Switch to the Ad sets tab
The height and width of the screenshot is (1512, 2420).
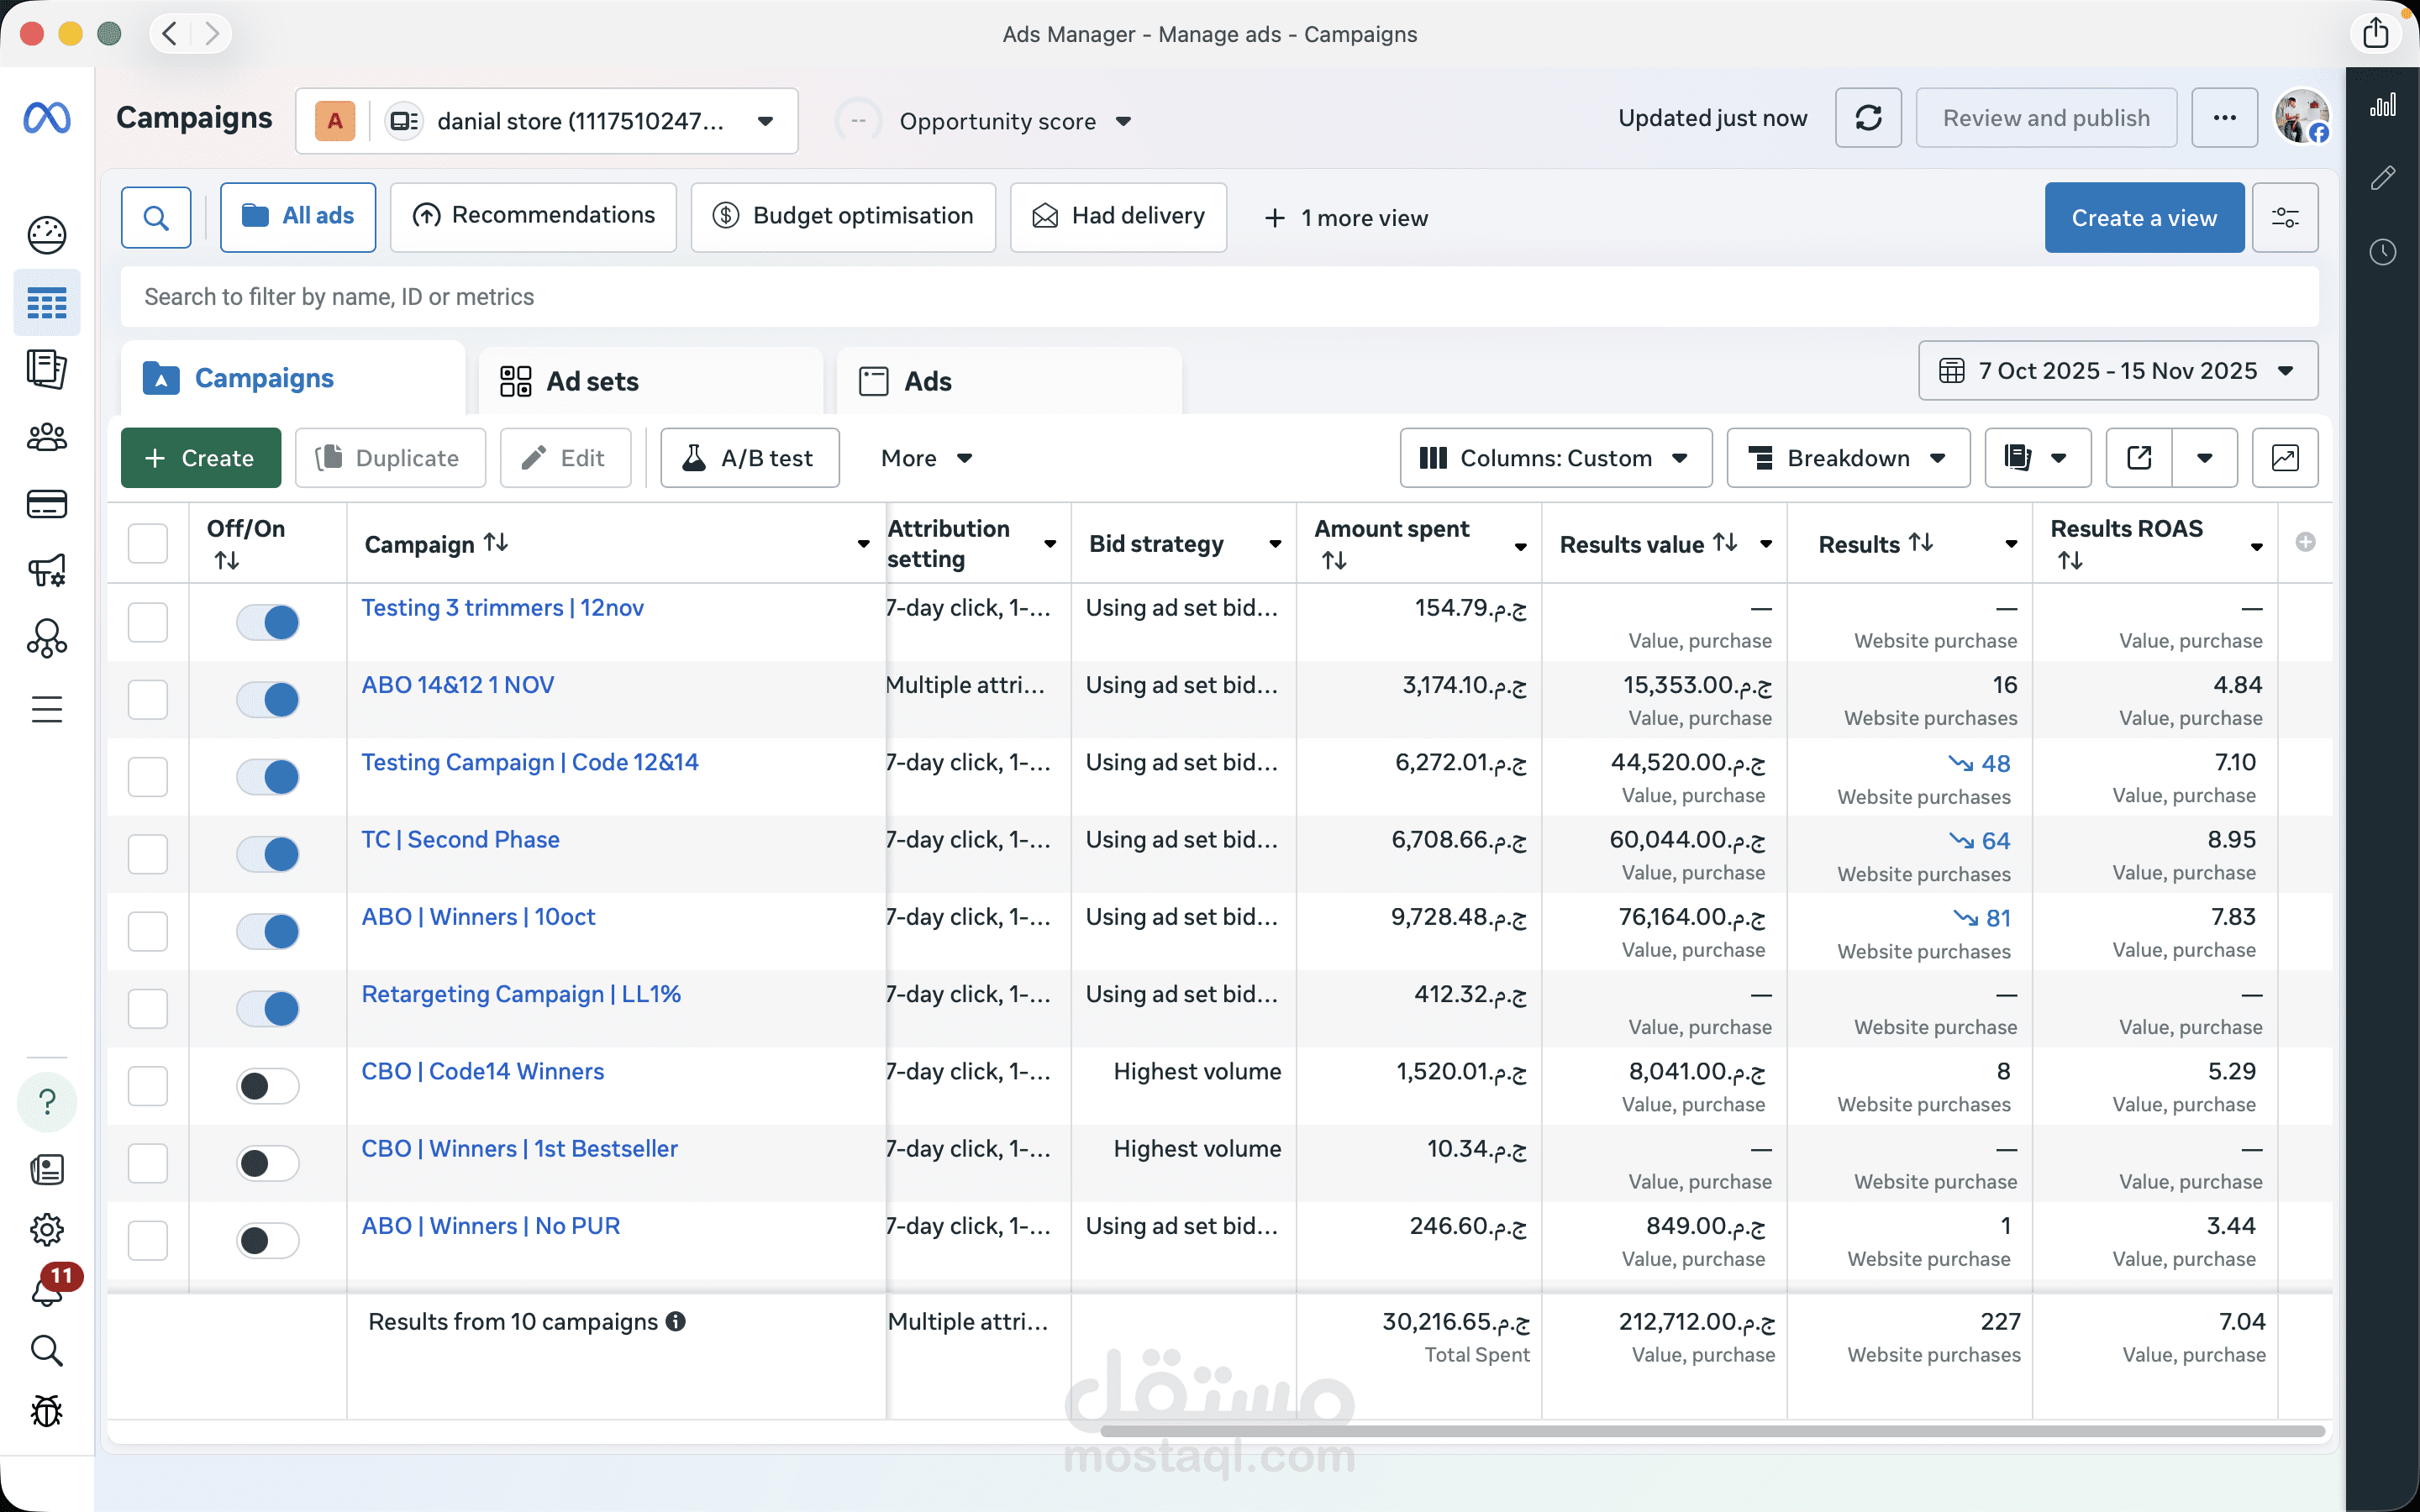592,381
